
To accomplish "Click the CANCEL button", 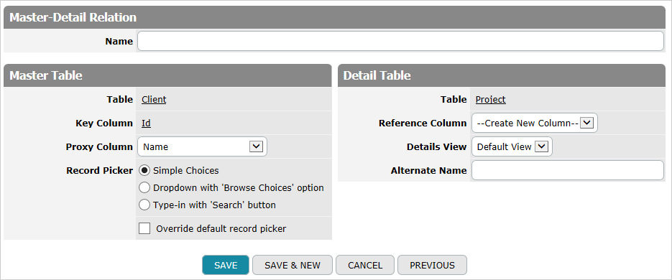I will [x=365, y=265].
